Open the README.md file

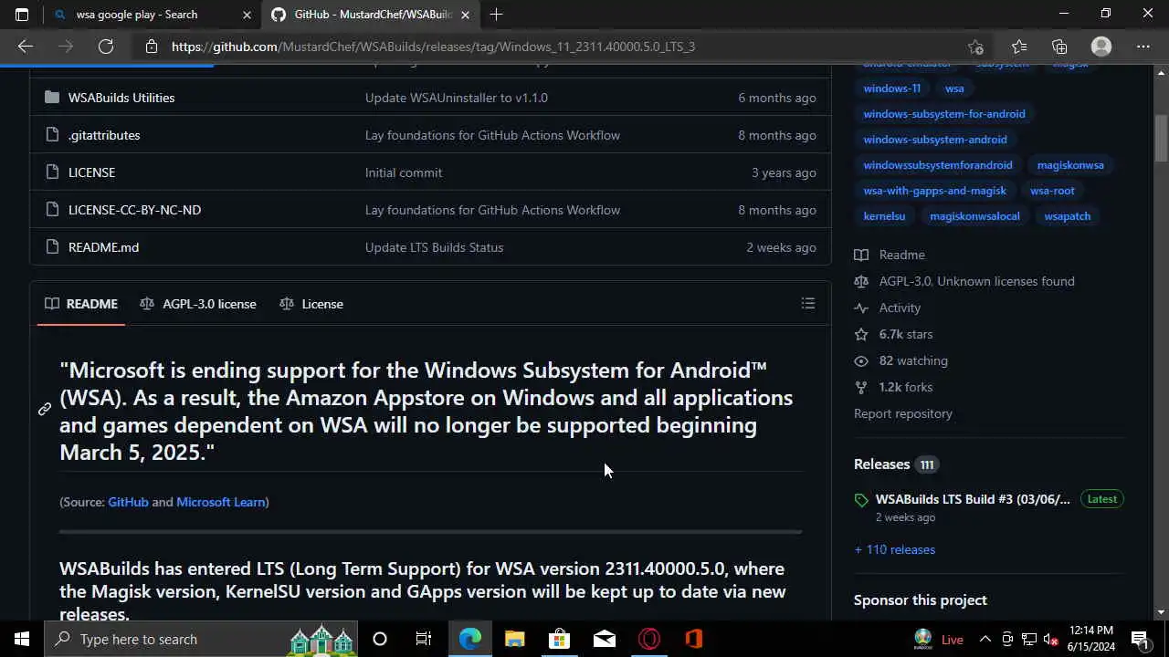tap(103, 247)
